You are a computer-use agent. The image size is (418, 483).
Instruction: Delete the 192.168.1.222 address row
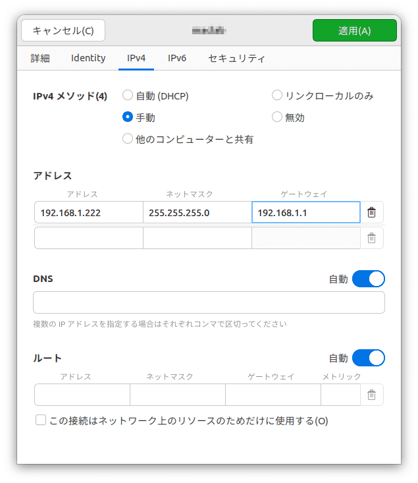(x=371, y=213)
